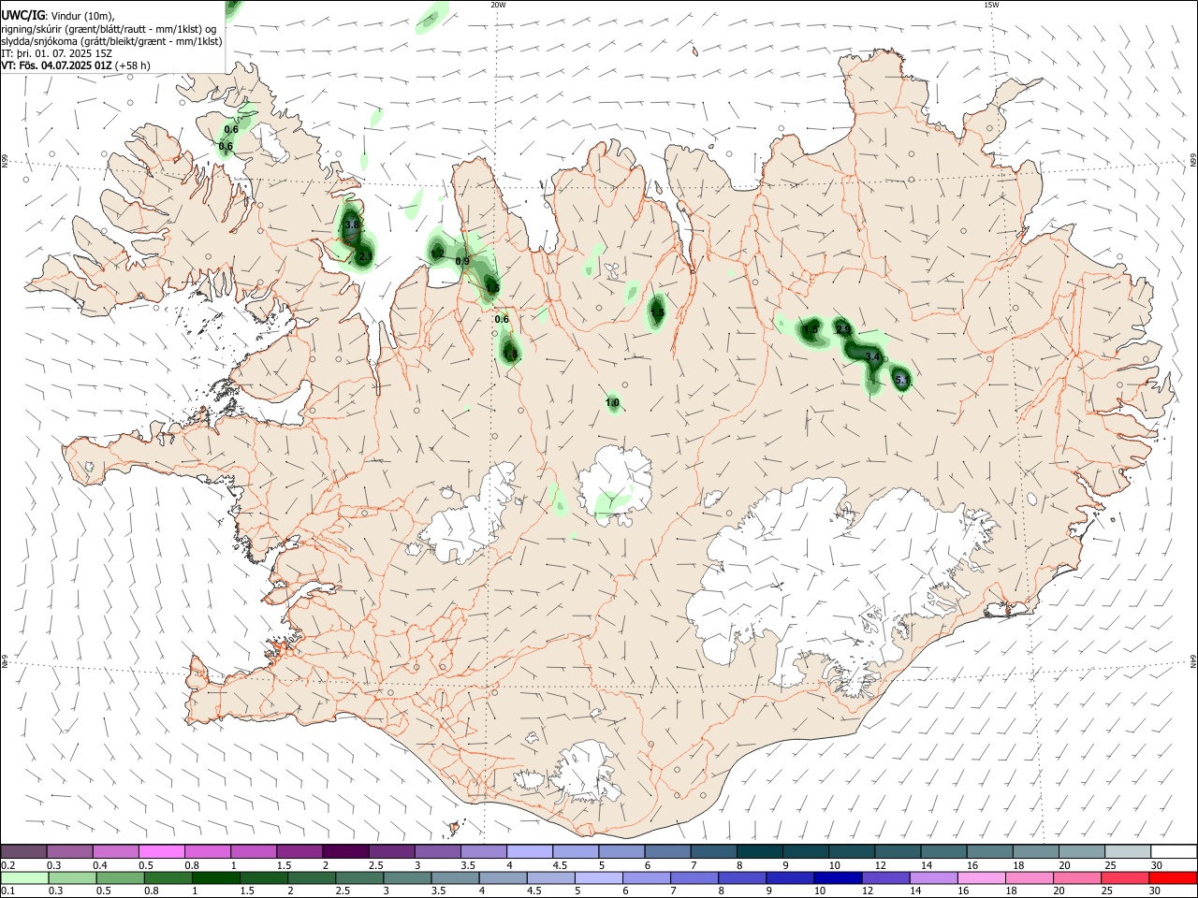Select the bright magenta 0.5 swatch in the upper legend
The image size is (1198, 898).
coord(162,851)
